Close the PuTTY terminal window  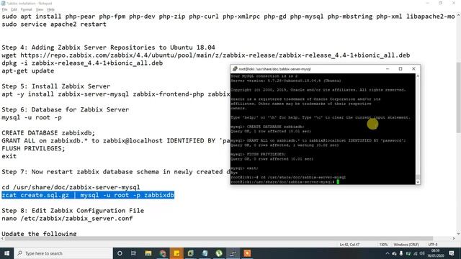click(x=413, y=69)
